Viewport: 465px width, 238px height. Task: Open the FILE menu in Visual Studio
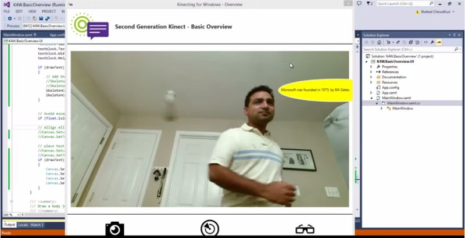pos(6,12)
